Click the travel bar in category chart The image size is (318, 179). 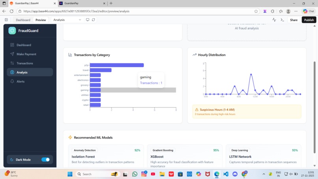click(101, 70)
